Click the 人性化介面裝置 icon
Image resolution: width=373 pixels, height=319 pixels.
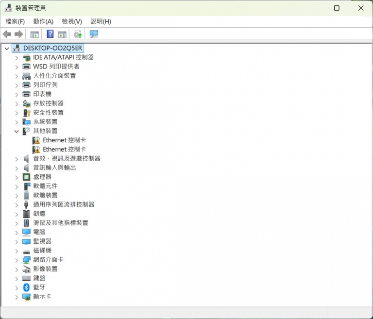[26, 76]
